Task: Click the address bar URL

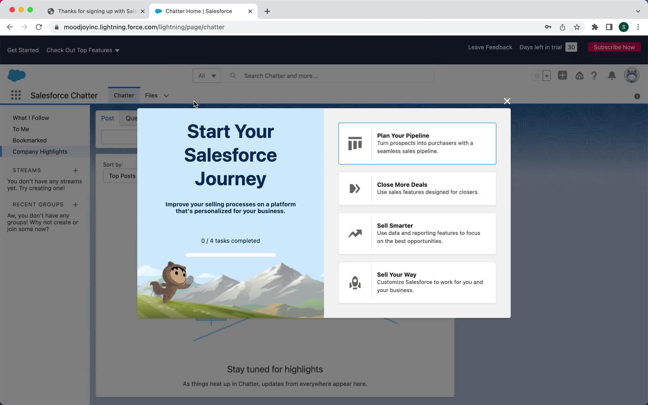Action: [x=144, y=27]
